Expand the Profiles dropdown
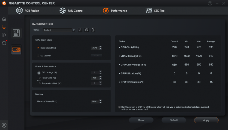Viewport: 228px width, 130px height. (x=74, y=30)
